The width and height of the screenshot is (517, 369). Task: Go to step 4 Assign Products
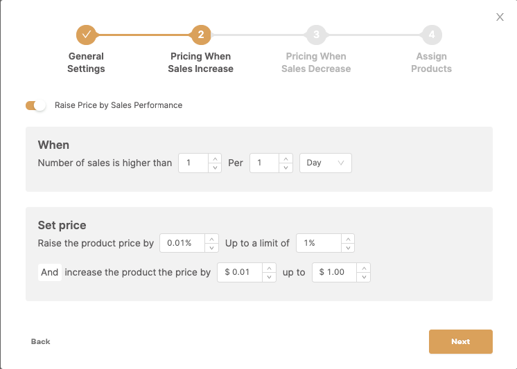[432, 35]
